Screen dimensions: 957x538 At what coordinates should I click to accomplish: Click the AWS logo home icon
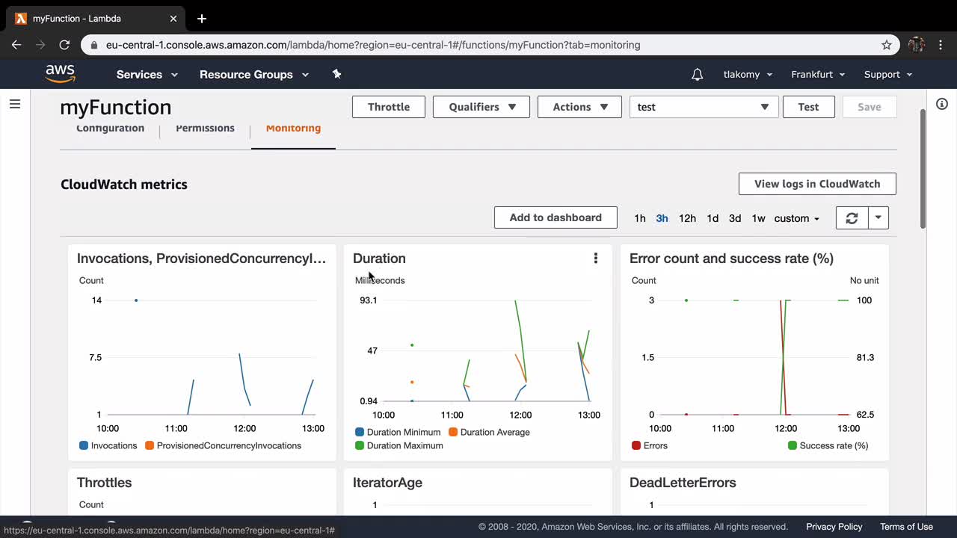[x=60, y=74]
